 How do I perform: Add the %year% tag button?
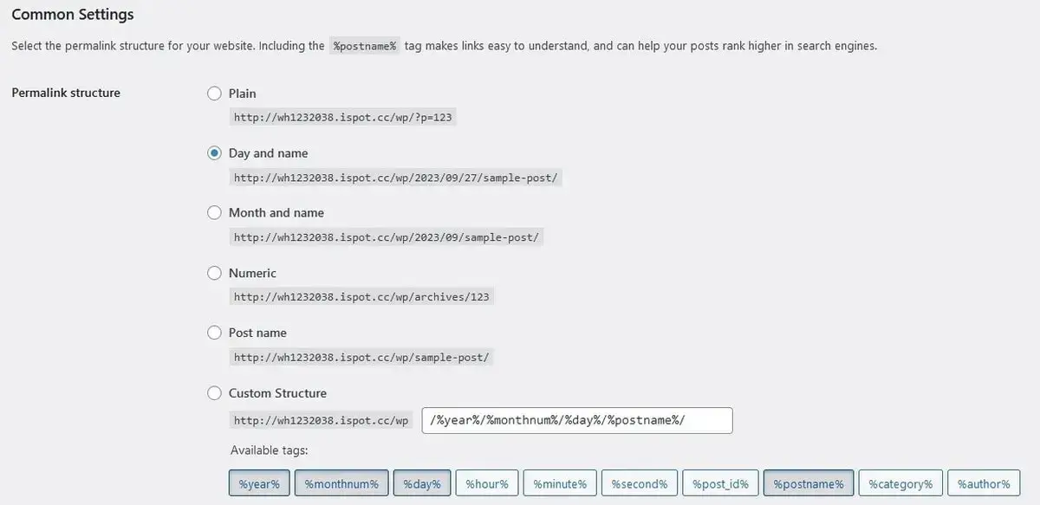tap(259, 484)
